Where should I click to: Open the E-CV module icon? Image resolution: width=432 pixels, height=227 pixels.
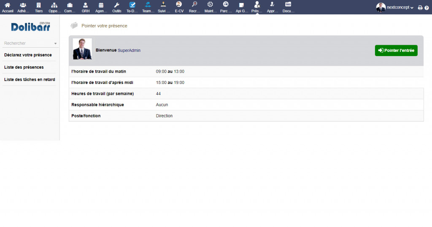[179, 4]
